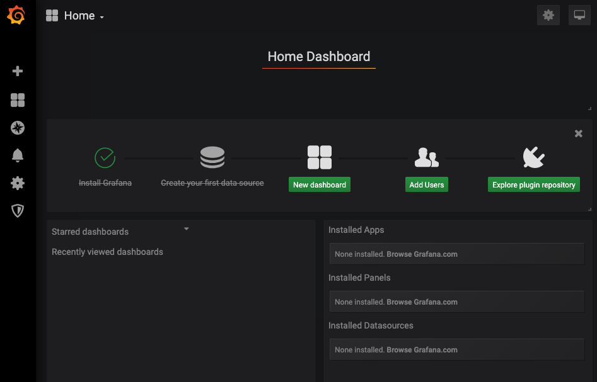Click the Starred dashboards heading
The image size is (597, 382).
[x=90, y=232]
